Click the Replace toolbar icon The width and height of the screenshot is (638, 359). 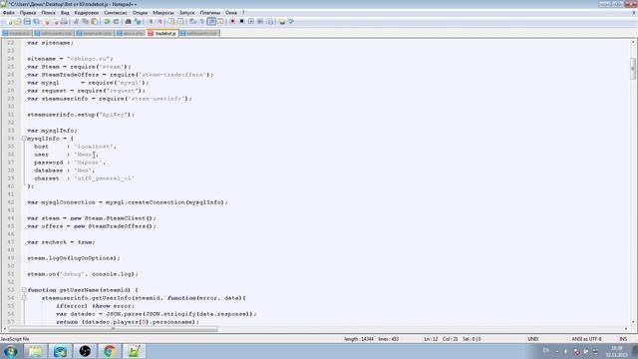138,21
